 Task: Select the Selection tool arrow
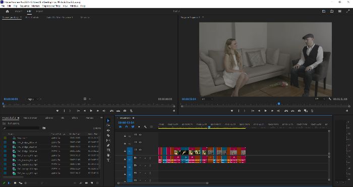(x=108, y=121)
